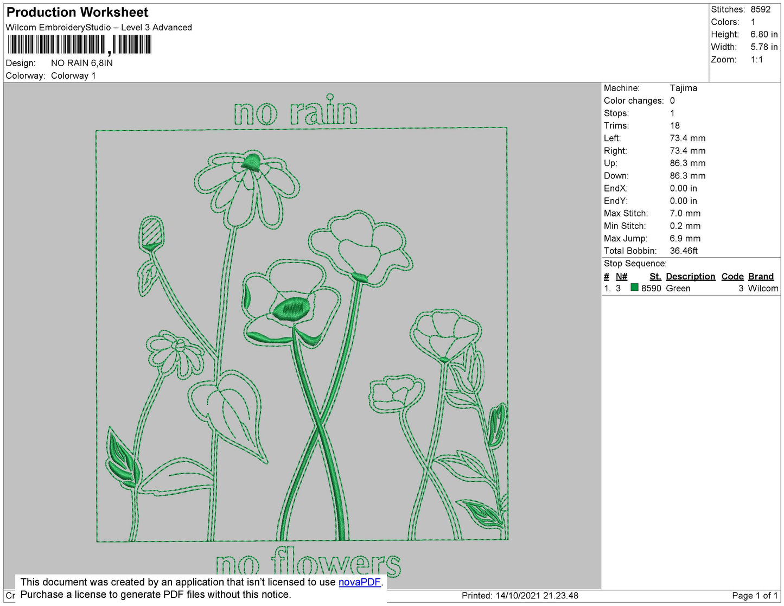This screenshot has height=606, width=784.
Task: Select the design name 'NO RAIN 6,8IN'
Action: click(82, 63)
